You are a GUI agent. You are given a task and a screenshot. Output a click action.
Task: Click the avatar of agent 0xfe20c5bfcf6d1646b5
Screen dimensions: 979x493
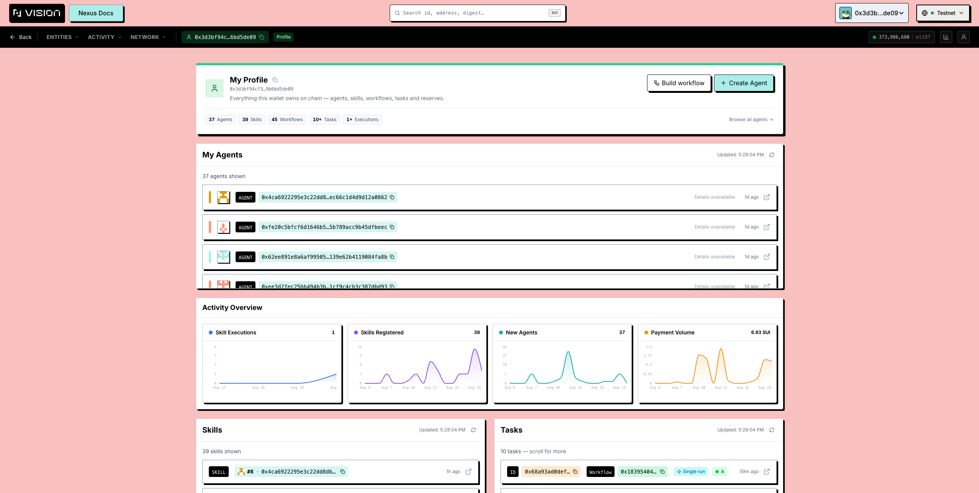coord(223,227)
